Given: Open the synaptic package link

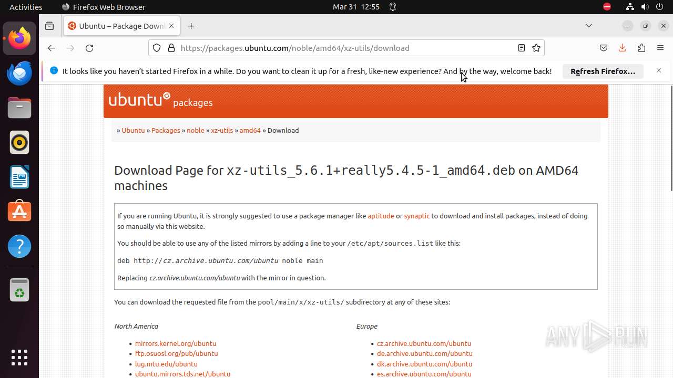Looking at the screenshot, I should tap(416, 216).
